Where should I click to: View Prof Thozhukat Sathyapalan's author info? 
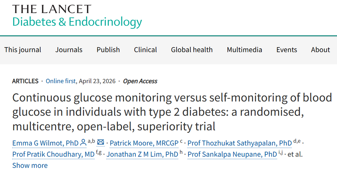click(x=240, y=143)
